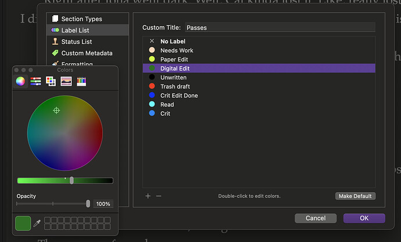The width and height of the screenshot is (401, 242).
Task: Open Custom Metadata settings pane
Action: 88,53
